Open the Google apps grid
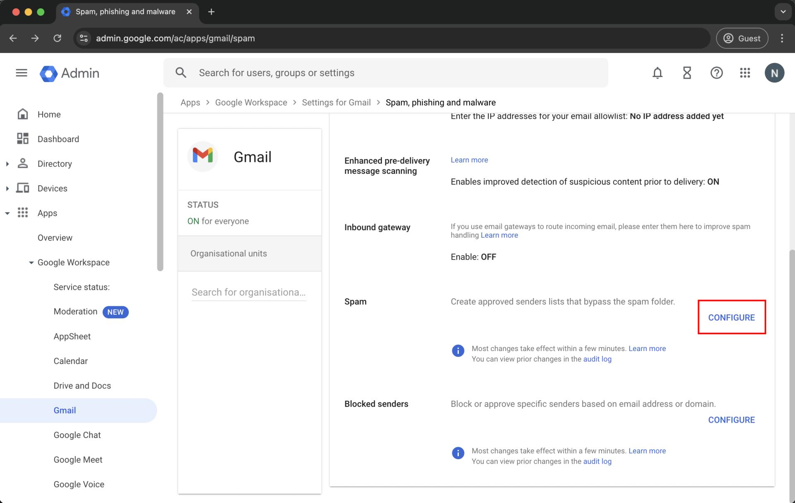The image size is (795, 503). pyautogui.click(x=745, y=73)
